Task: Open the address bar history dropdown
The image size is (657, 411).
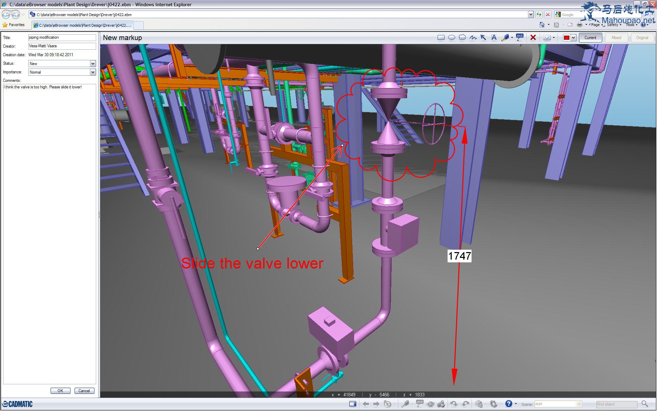Action: click(x=531, y=14)
